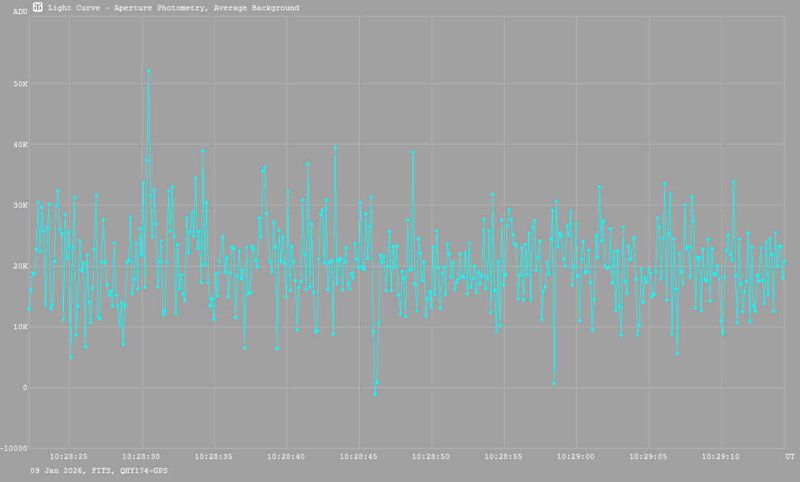
Task: Click the 0 y-axis tick label
Action: (x=26, y=387)
